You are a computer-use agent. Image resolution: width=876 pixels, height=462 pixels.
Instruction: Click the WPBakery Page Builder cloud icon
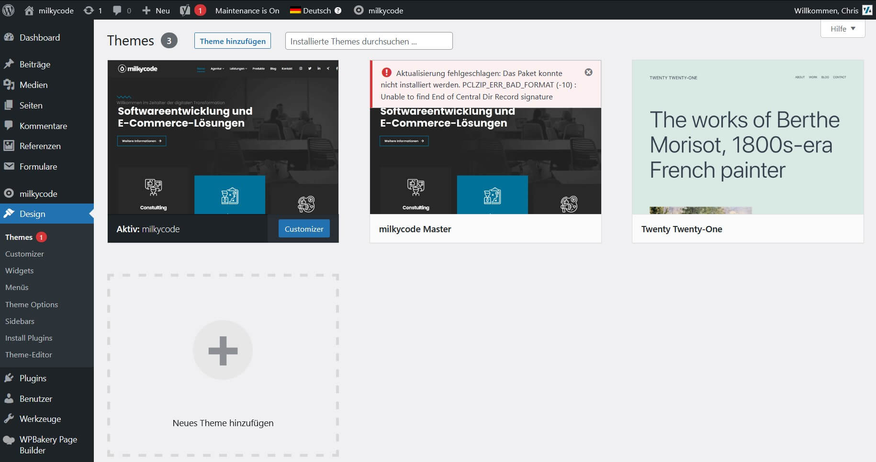pyautogui.click(x=9, y=440)
